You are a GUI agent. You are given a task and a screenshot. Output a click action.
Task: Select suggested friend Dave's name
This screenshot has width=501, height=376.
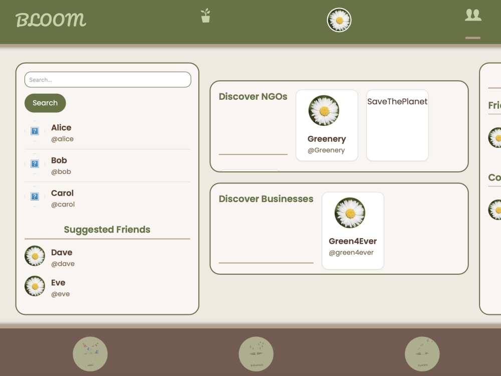point(62,253)
